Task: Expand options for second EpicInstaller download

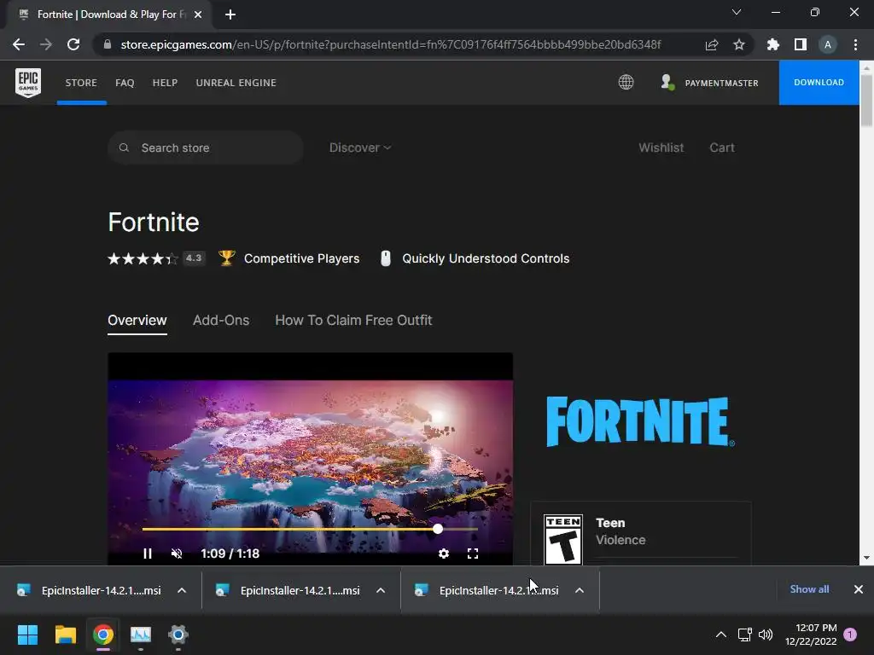Action: click(381, 590)
